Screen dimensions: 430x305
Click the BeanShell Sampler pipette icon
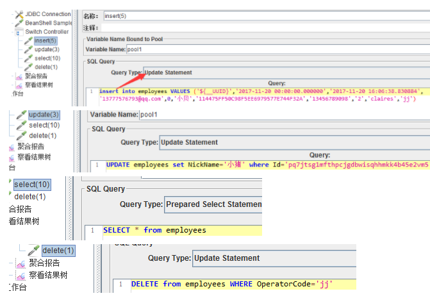(19, 23)
